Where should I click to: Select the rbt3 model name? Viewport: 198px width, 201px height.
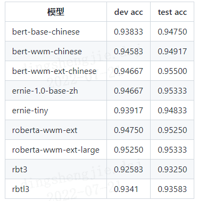[x=20, y=170]
